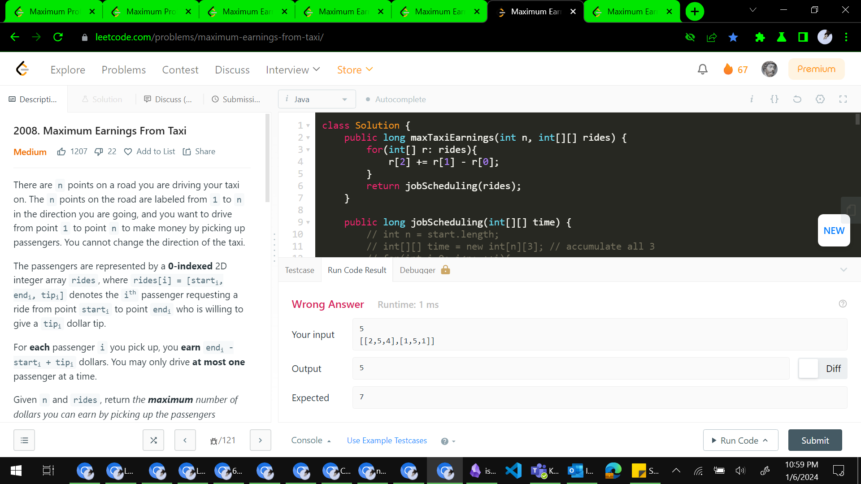Switch to the Testcase tab
The width and height of the screenshot is (861, 484).
[x=300, y=270]
